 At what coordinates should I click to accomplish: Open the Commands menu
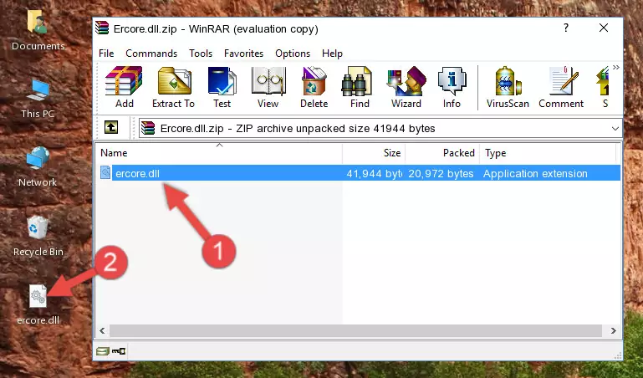(151, 54)
